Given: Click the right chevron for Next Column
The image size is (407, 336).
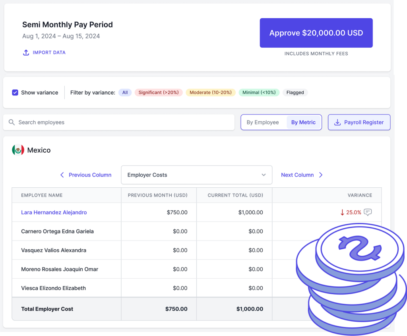Looking at the screenshot, I should [321, 175].
